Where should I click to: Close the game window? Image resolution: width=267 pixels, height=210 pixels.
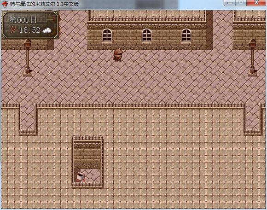click(x=256, y=3)
